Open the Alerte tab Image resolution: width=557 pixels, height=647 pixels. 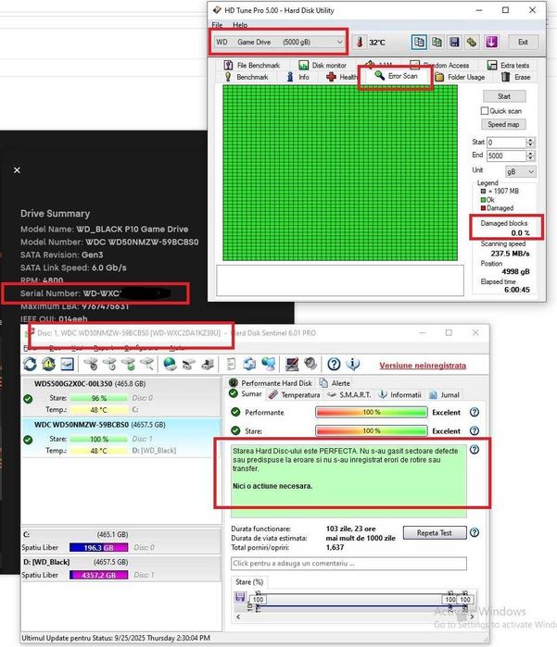[x=335, y=383]
